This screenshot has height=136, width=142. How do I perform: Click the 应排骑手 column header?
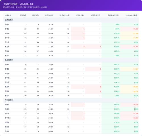click(23, 15)
